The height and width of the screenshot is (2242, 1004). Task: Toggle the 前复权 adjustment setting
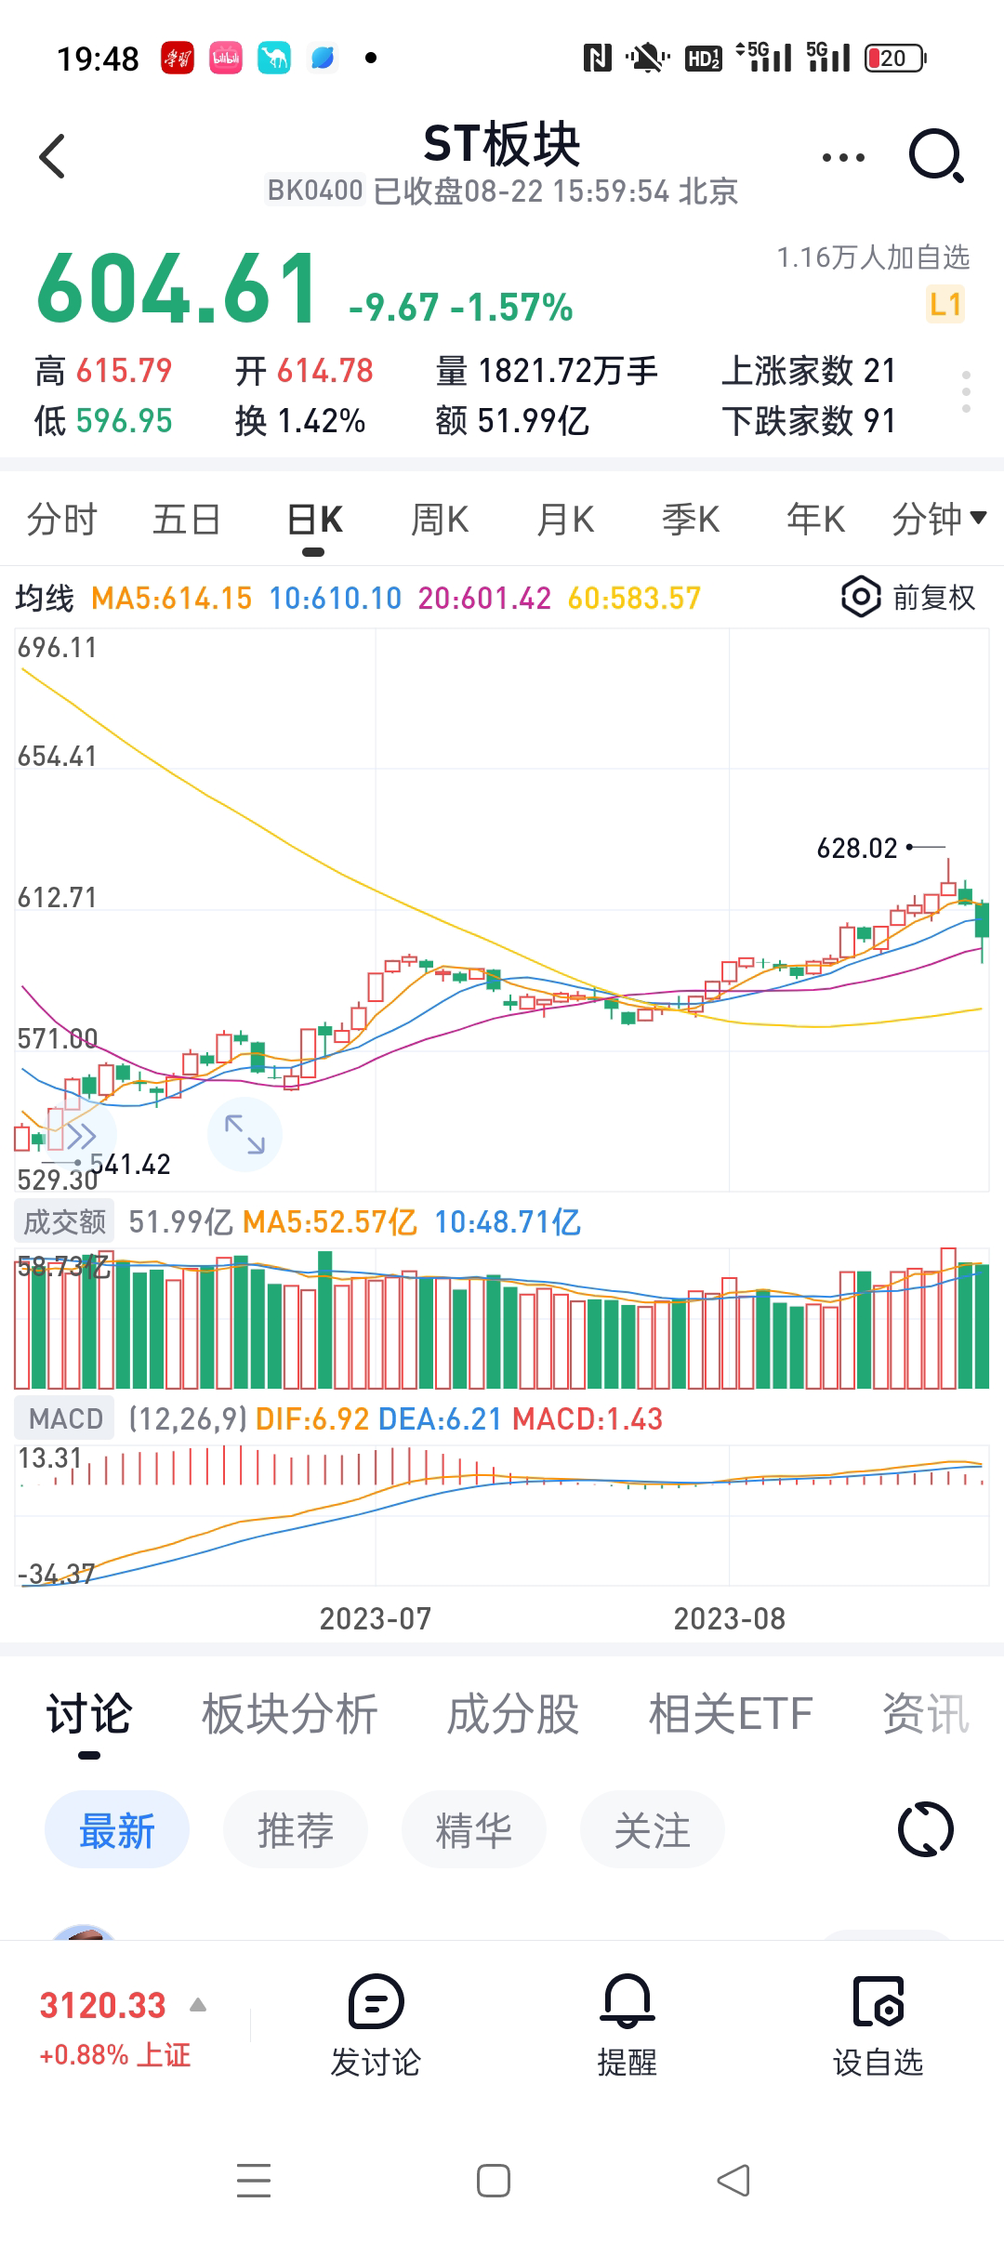tap(908, 598)
